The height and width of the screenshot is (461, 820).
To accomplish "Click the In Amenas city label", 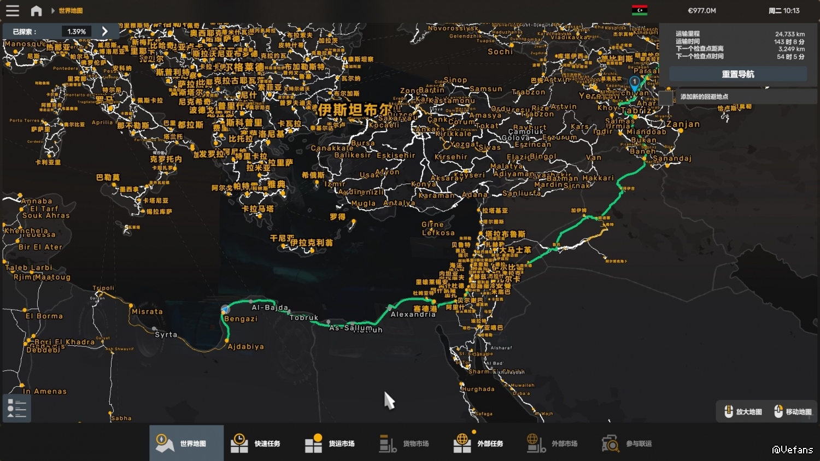I will click(x=45, y=391).
